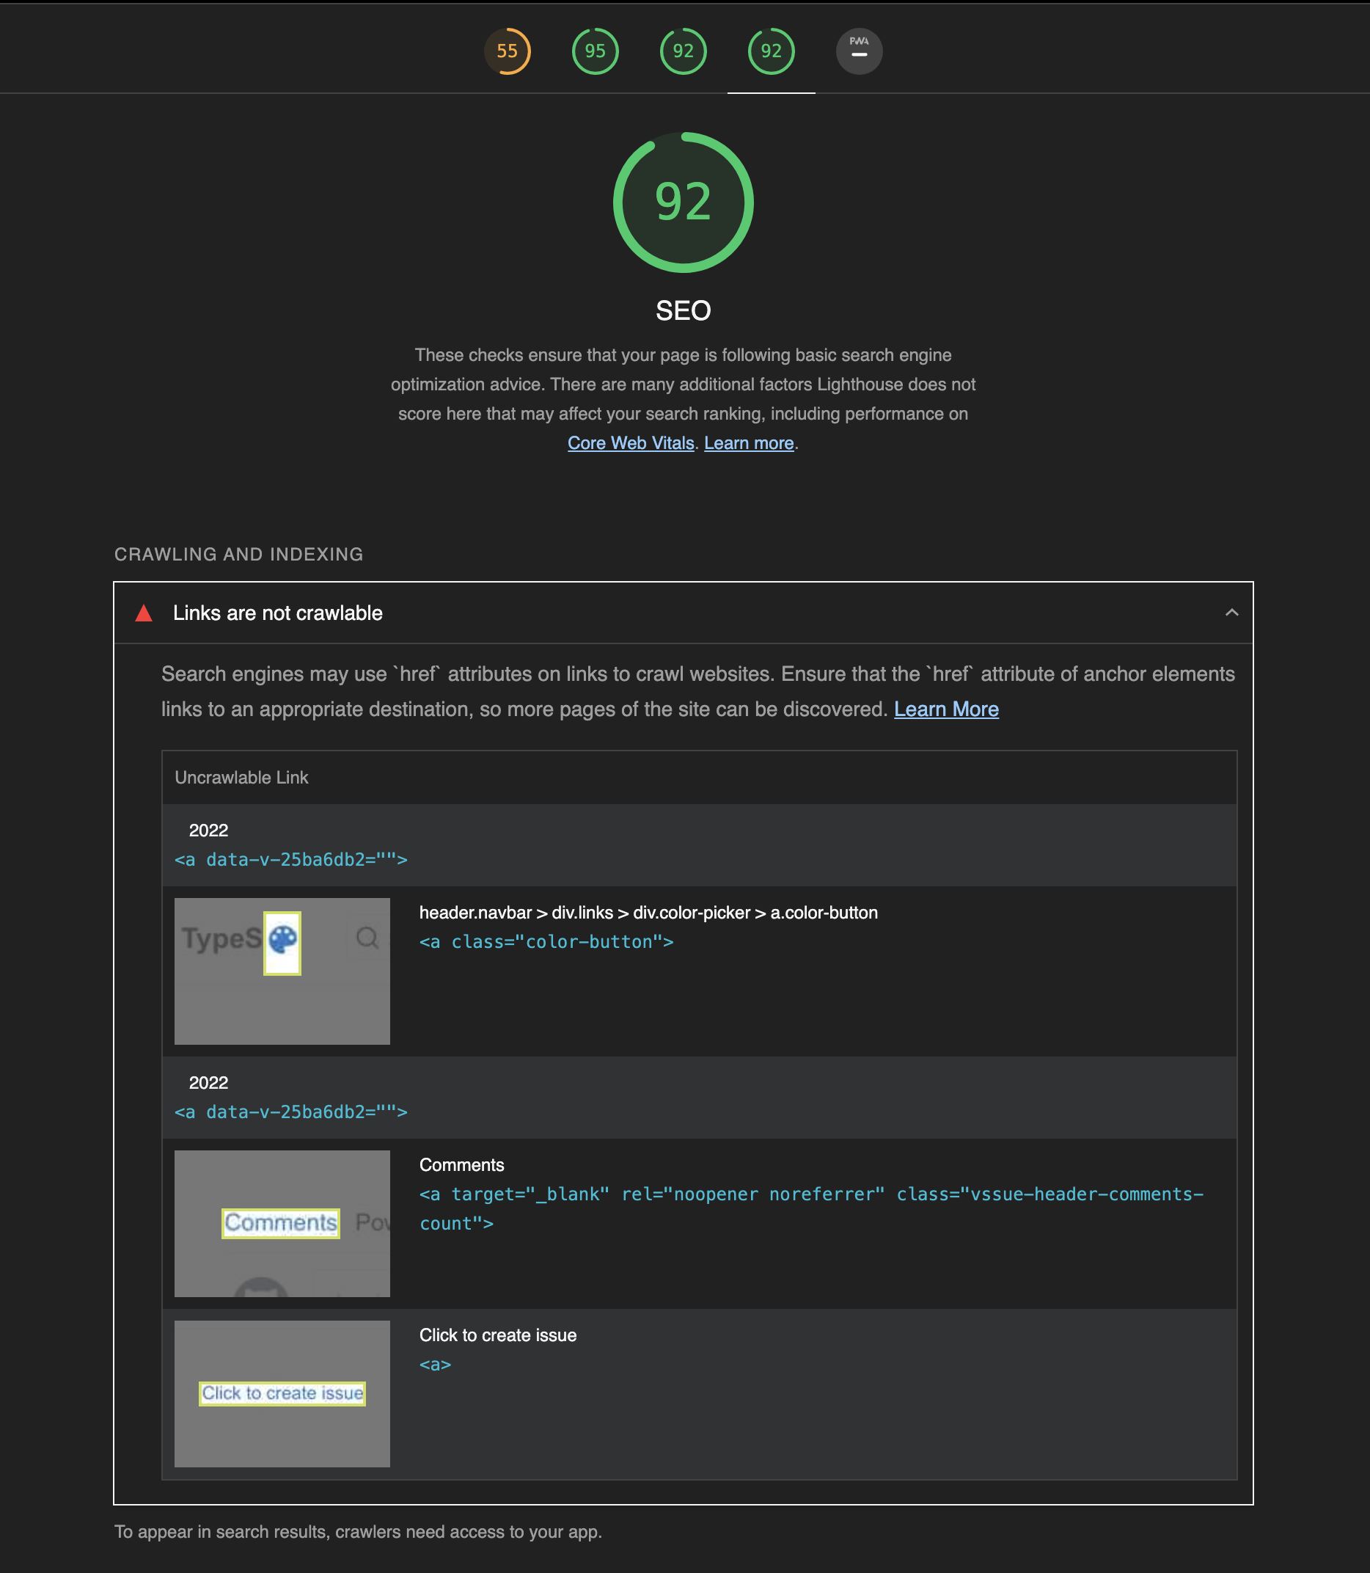Collapse audit using the chevron arrow

1231,613
